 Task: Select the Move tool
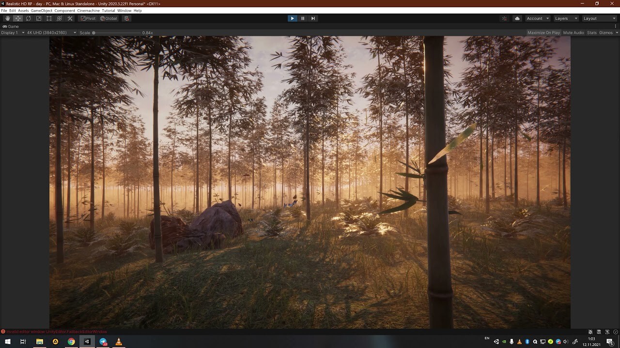17,18
